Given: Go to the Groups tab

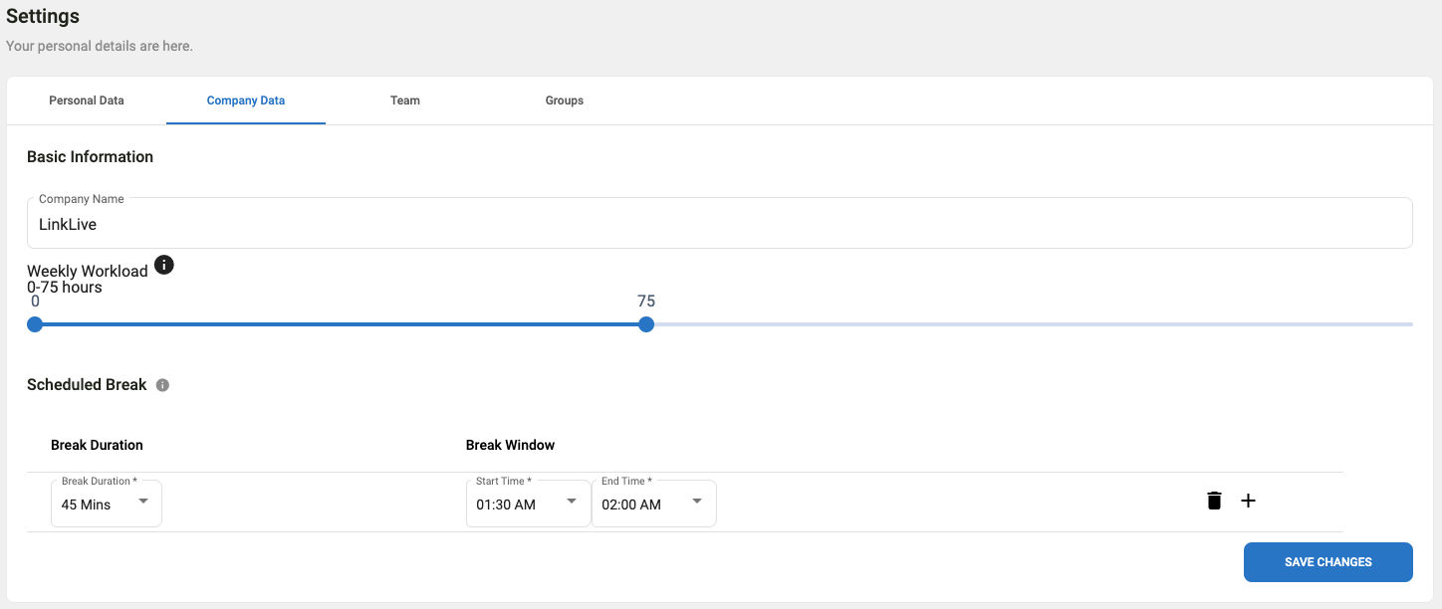Looking at the screenshot, I should [x=565, y=101].
